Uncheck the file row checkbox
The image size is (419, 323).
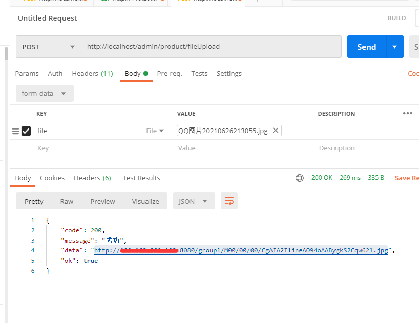click(26, 131)
